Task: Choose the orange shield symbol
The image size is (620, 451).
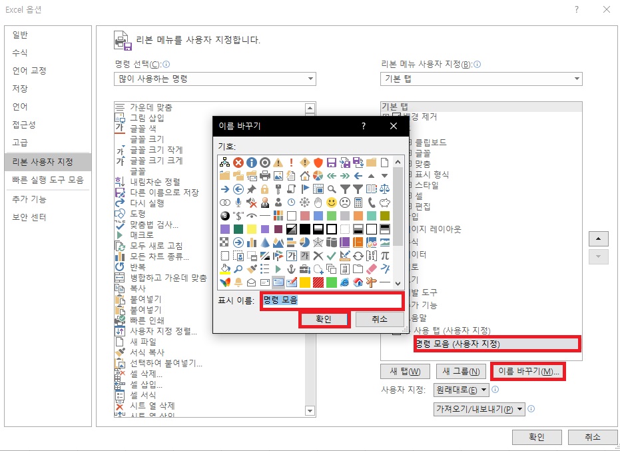Action: 318,163
